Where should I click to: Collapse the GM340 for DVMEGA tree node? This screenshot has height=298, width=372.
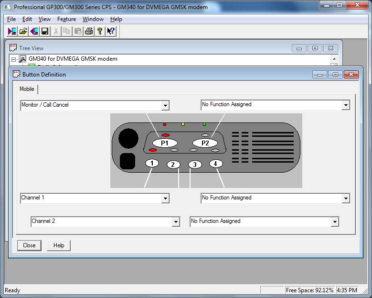pos(14,59)
